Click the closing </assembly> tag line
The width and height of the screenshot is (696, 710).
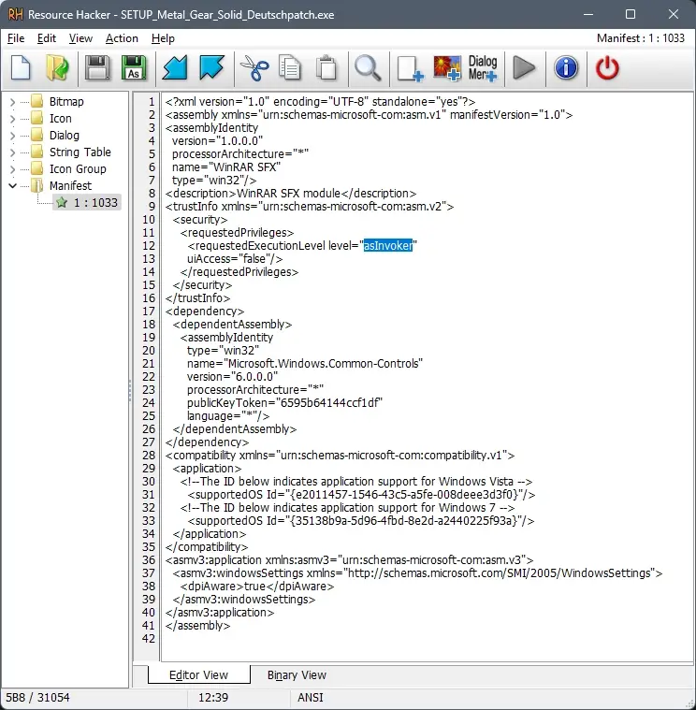[x=198, y=626]
